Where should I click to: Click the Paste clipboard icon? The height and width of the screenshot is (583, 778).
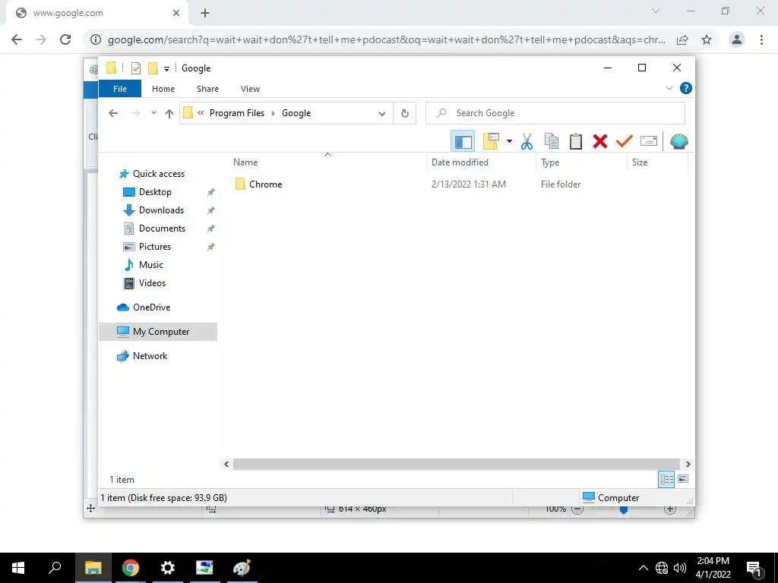click(576, 141)
